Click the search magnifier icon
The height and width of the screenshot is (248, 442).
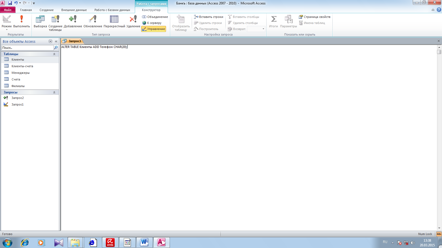(x=56, y=48)
